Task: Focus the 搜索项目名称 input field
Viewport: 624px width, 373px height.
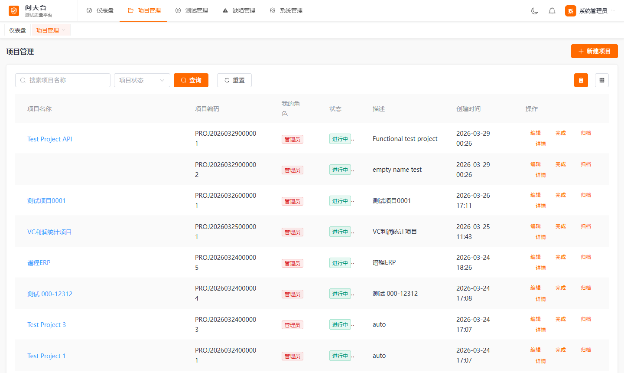Action: (x=63, y=80)
